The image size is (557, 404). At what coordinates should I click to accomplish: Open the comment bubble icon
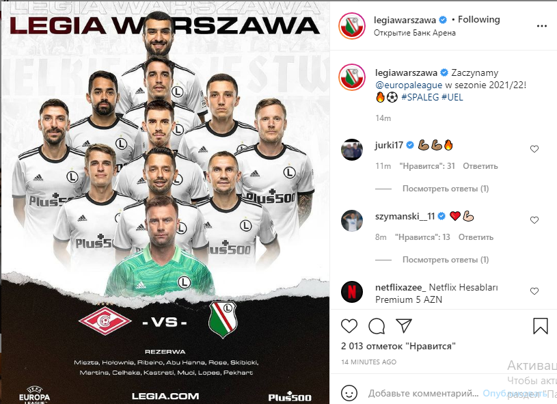(377, 326)
